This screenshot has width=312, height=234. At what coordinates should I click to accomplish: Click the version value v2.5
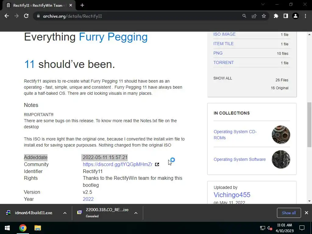point(87,192)
